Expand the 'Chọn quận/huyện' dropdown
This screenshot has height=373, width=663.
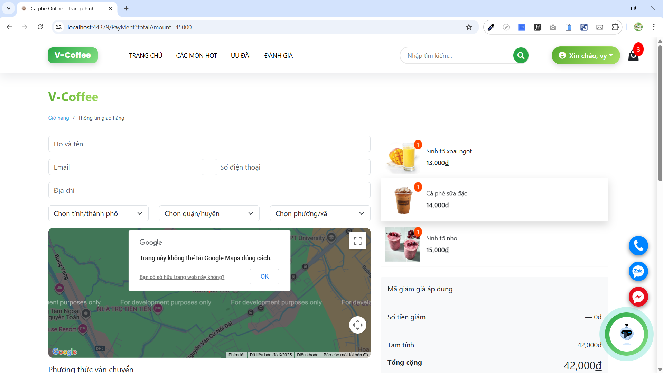[x=209, y=213]
